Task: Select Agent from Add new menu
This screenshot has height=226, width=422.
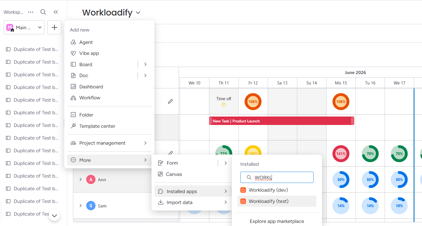Action: 109,42
